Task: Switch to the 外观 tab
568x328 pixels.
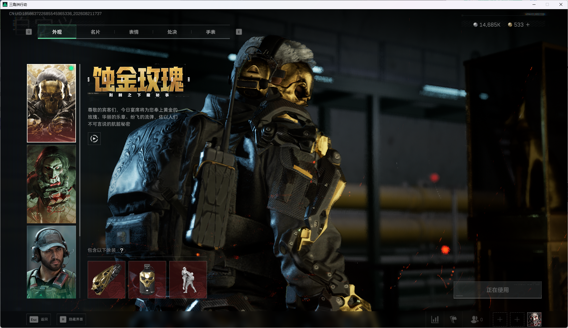Action: coord(57,32)
